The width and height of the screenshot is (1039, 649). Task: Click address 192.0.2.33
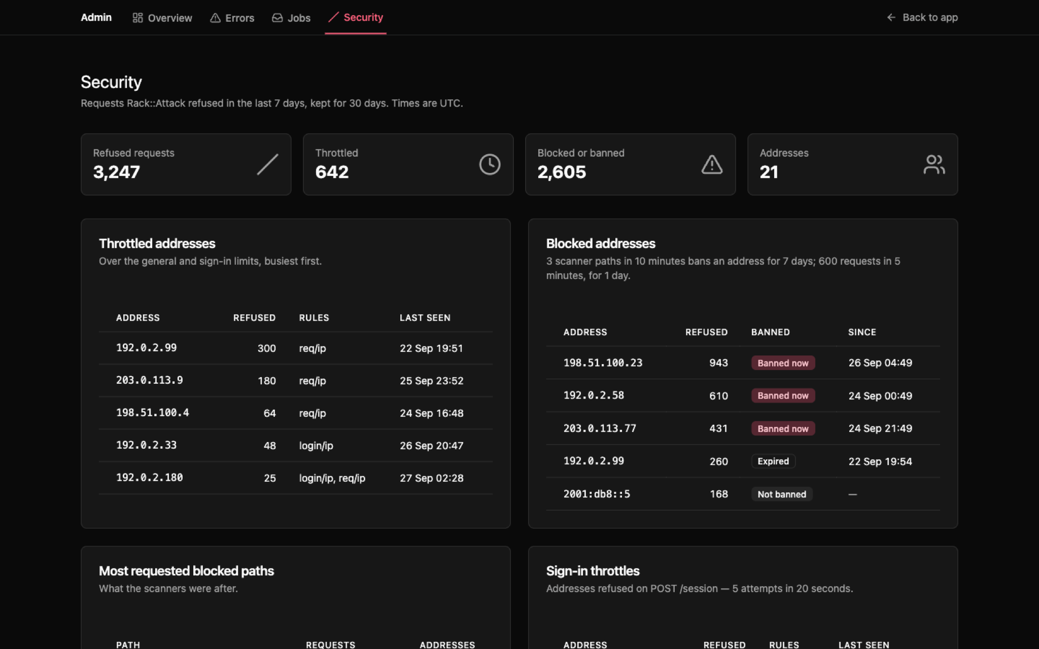(146, 445)
